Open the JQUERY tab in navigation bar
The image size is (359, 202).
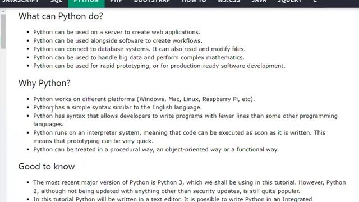289,2
